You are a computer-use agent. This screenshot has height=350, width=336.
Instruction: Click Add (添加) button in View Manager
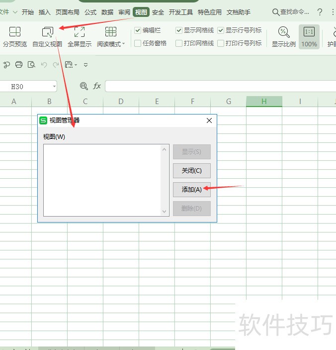click(192, 190)
